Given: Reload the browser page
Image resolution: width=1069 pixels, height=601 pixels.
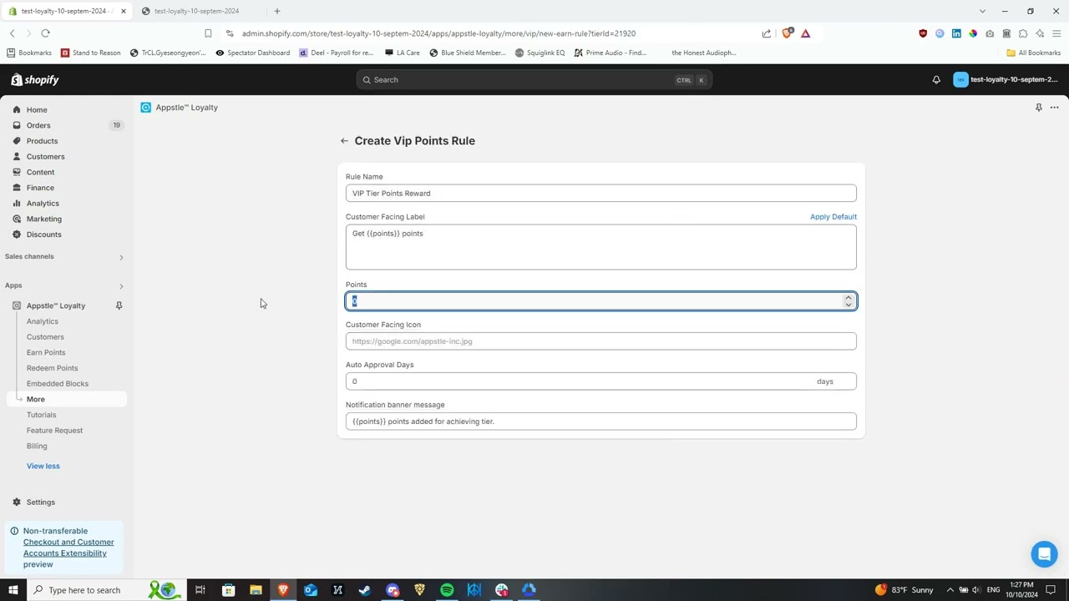Looking at the screenshot, I should coord(45,33).
